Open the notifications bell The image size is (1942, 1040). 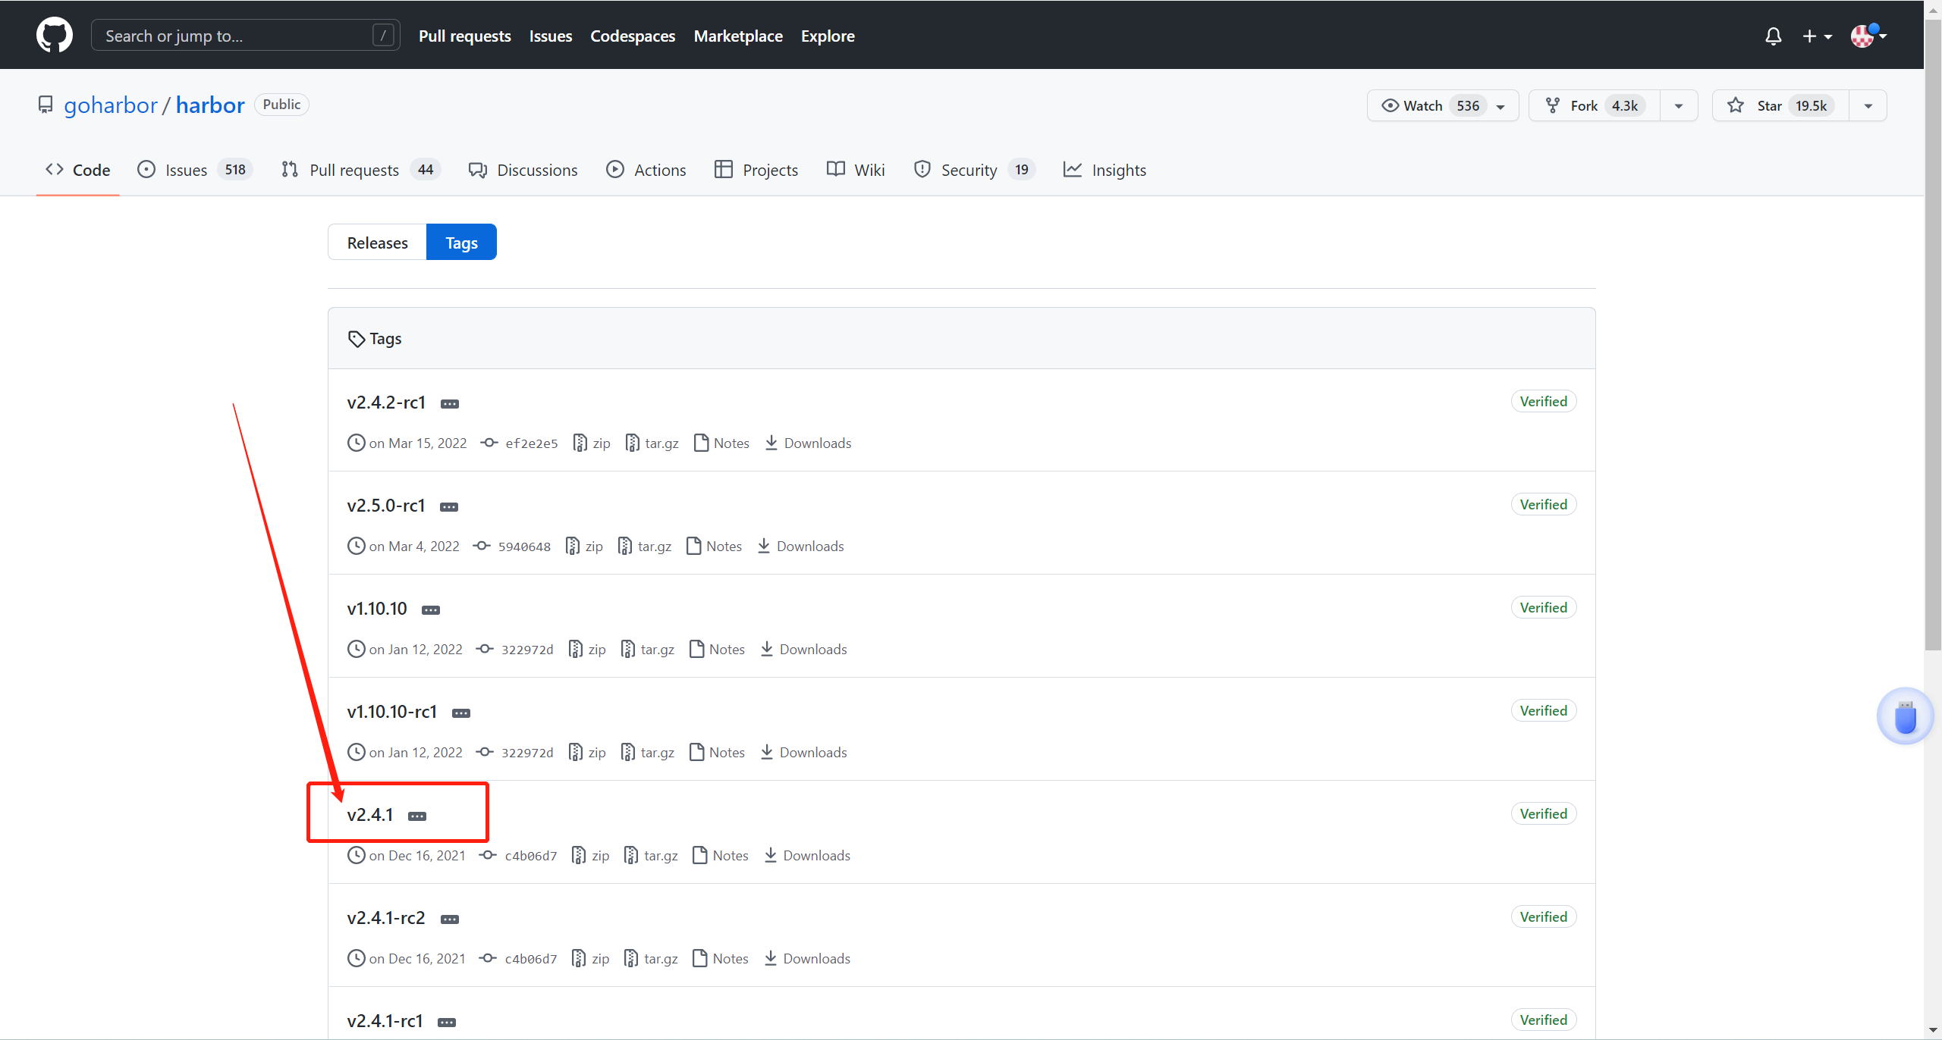pyautogui.click(x=1773, y=36)
